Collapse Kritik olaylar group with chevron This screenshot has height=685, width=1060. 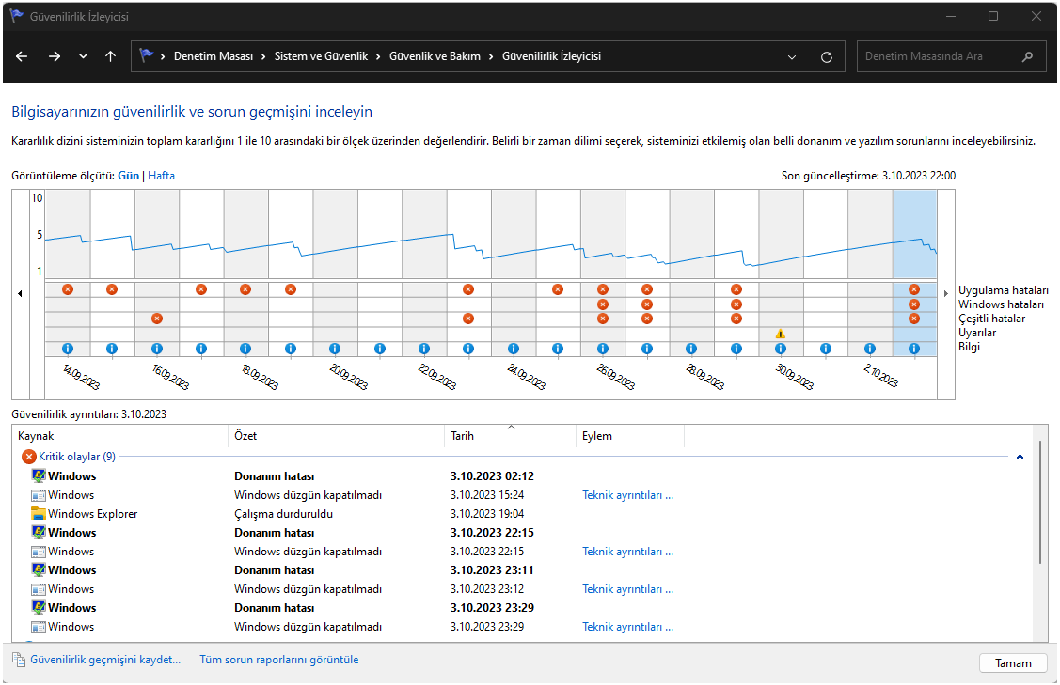click(x=1020, y=457)
